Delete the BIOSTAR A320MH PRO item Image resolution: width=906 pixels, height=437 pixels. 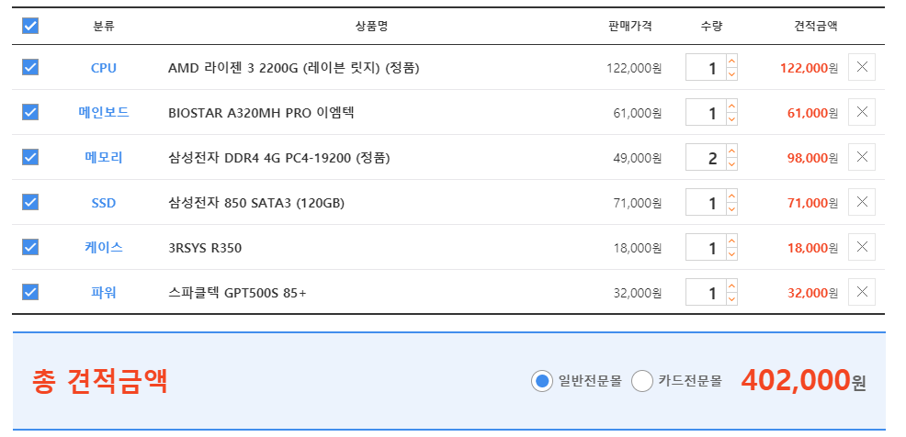[862, 112]
